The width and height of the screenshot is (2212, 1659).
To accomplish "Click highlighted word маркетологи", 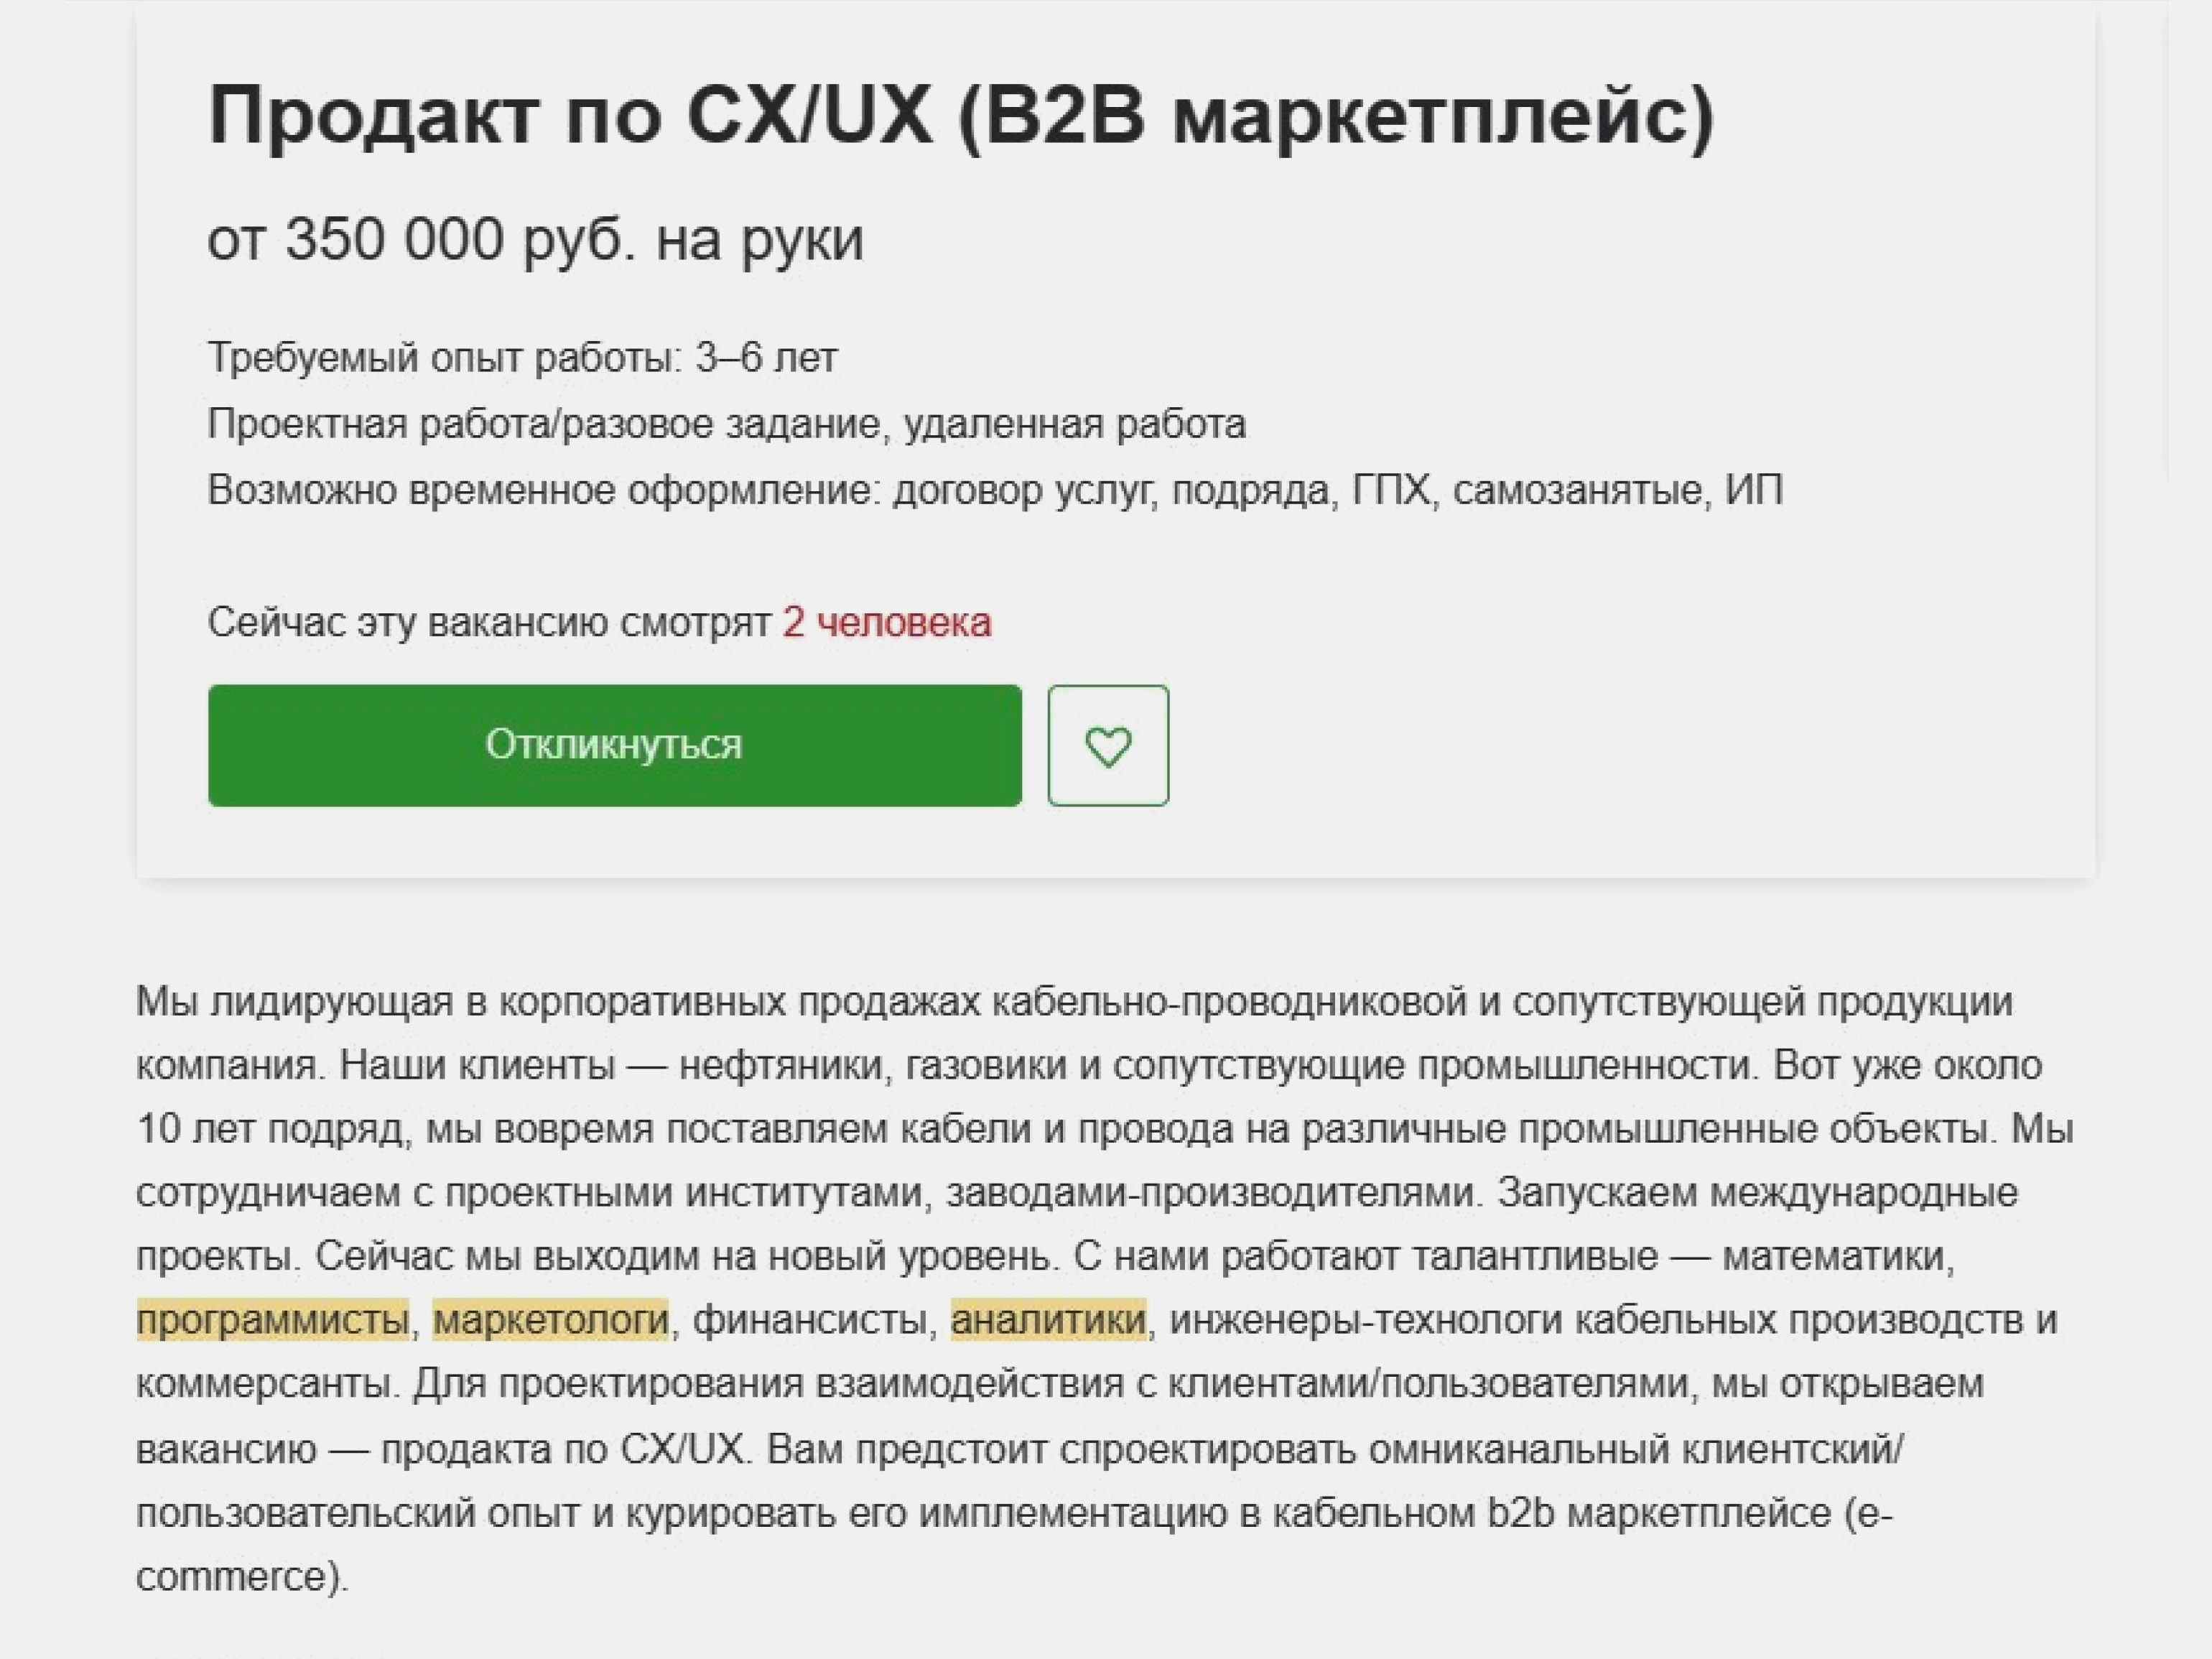I will pyautogui.click(x=550, y=1319).
